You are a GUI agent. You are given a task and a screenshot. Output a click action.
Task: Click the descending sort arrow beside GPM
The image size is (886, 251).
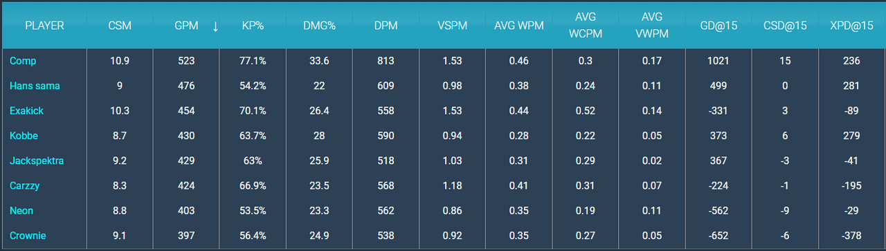tap(215, 26)
